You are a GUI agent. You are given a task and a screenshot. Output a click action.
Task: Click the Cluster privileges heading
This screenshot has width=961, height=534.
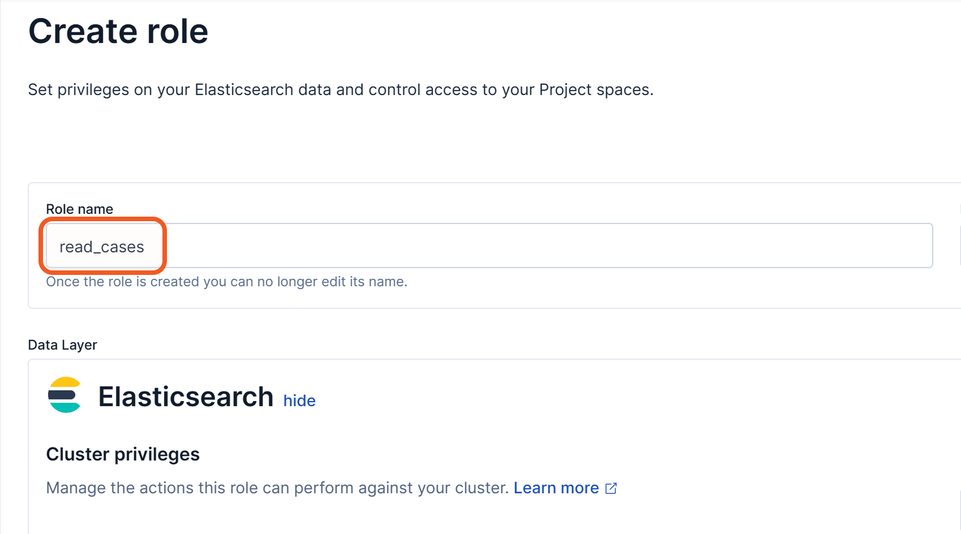(x=123, y=454)
